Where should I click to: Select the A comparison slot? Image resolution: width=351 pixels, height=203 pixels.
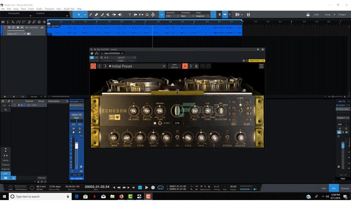click(185, 66)
